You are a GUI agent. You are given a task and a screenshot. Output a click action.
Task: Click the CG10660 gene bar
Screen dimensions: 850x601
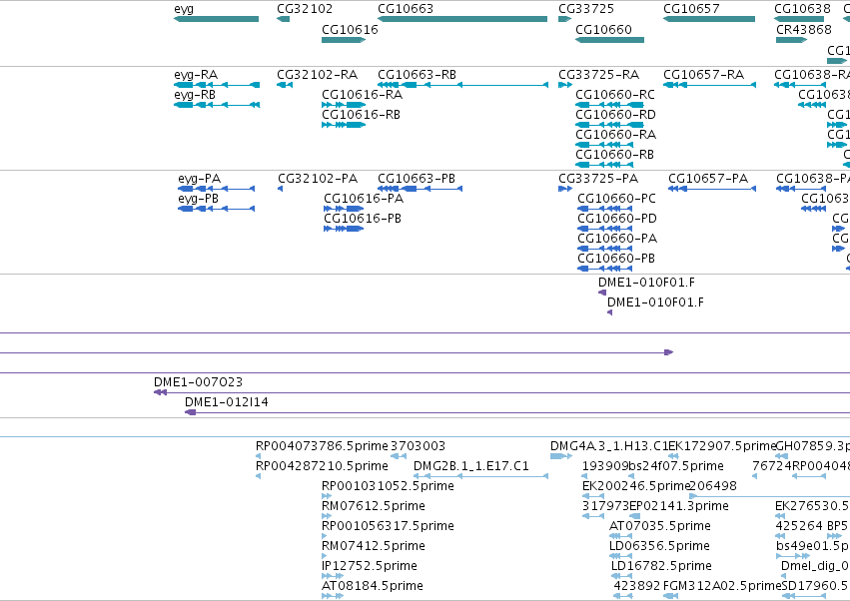(x=610, y=40)
